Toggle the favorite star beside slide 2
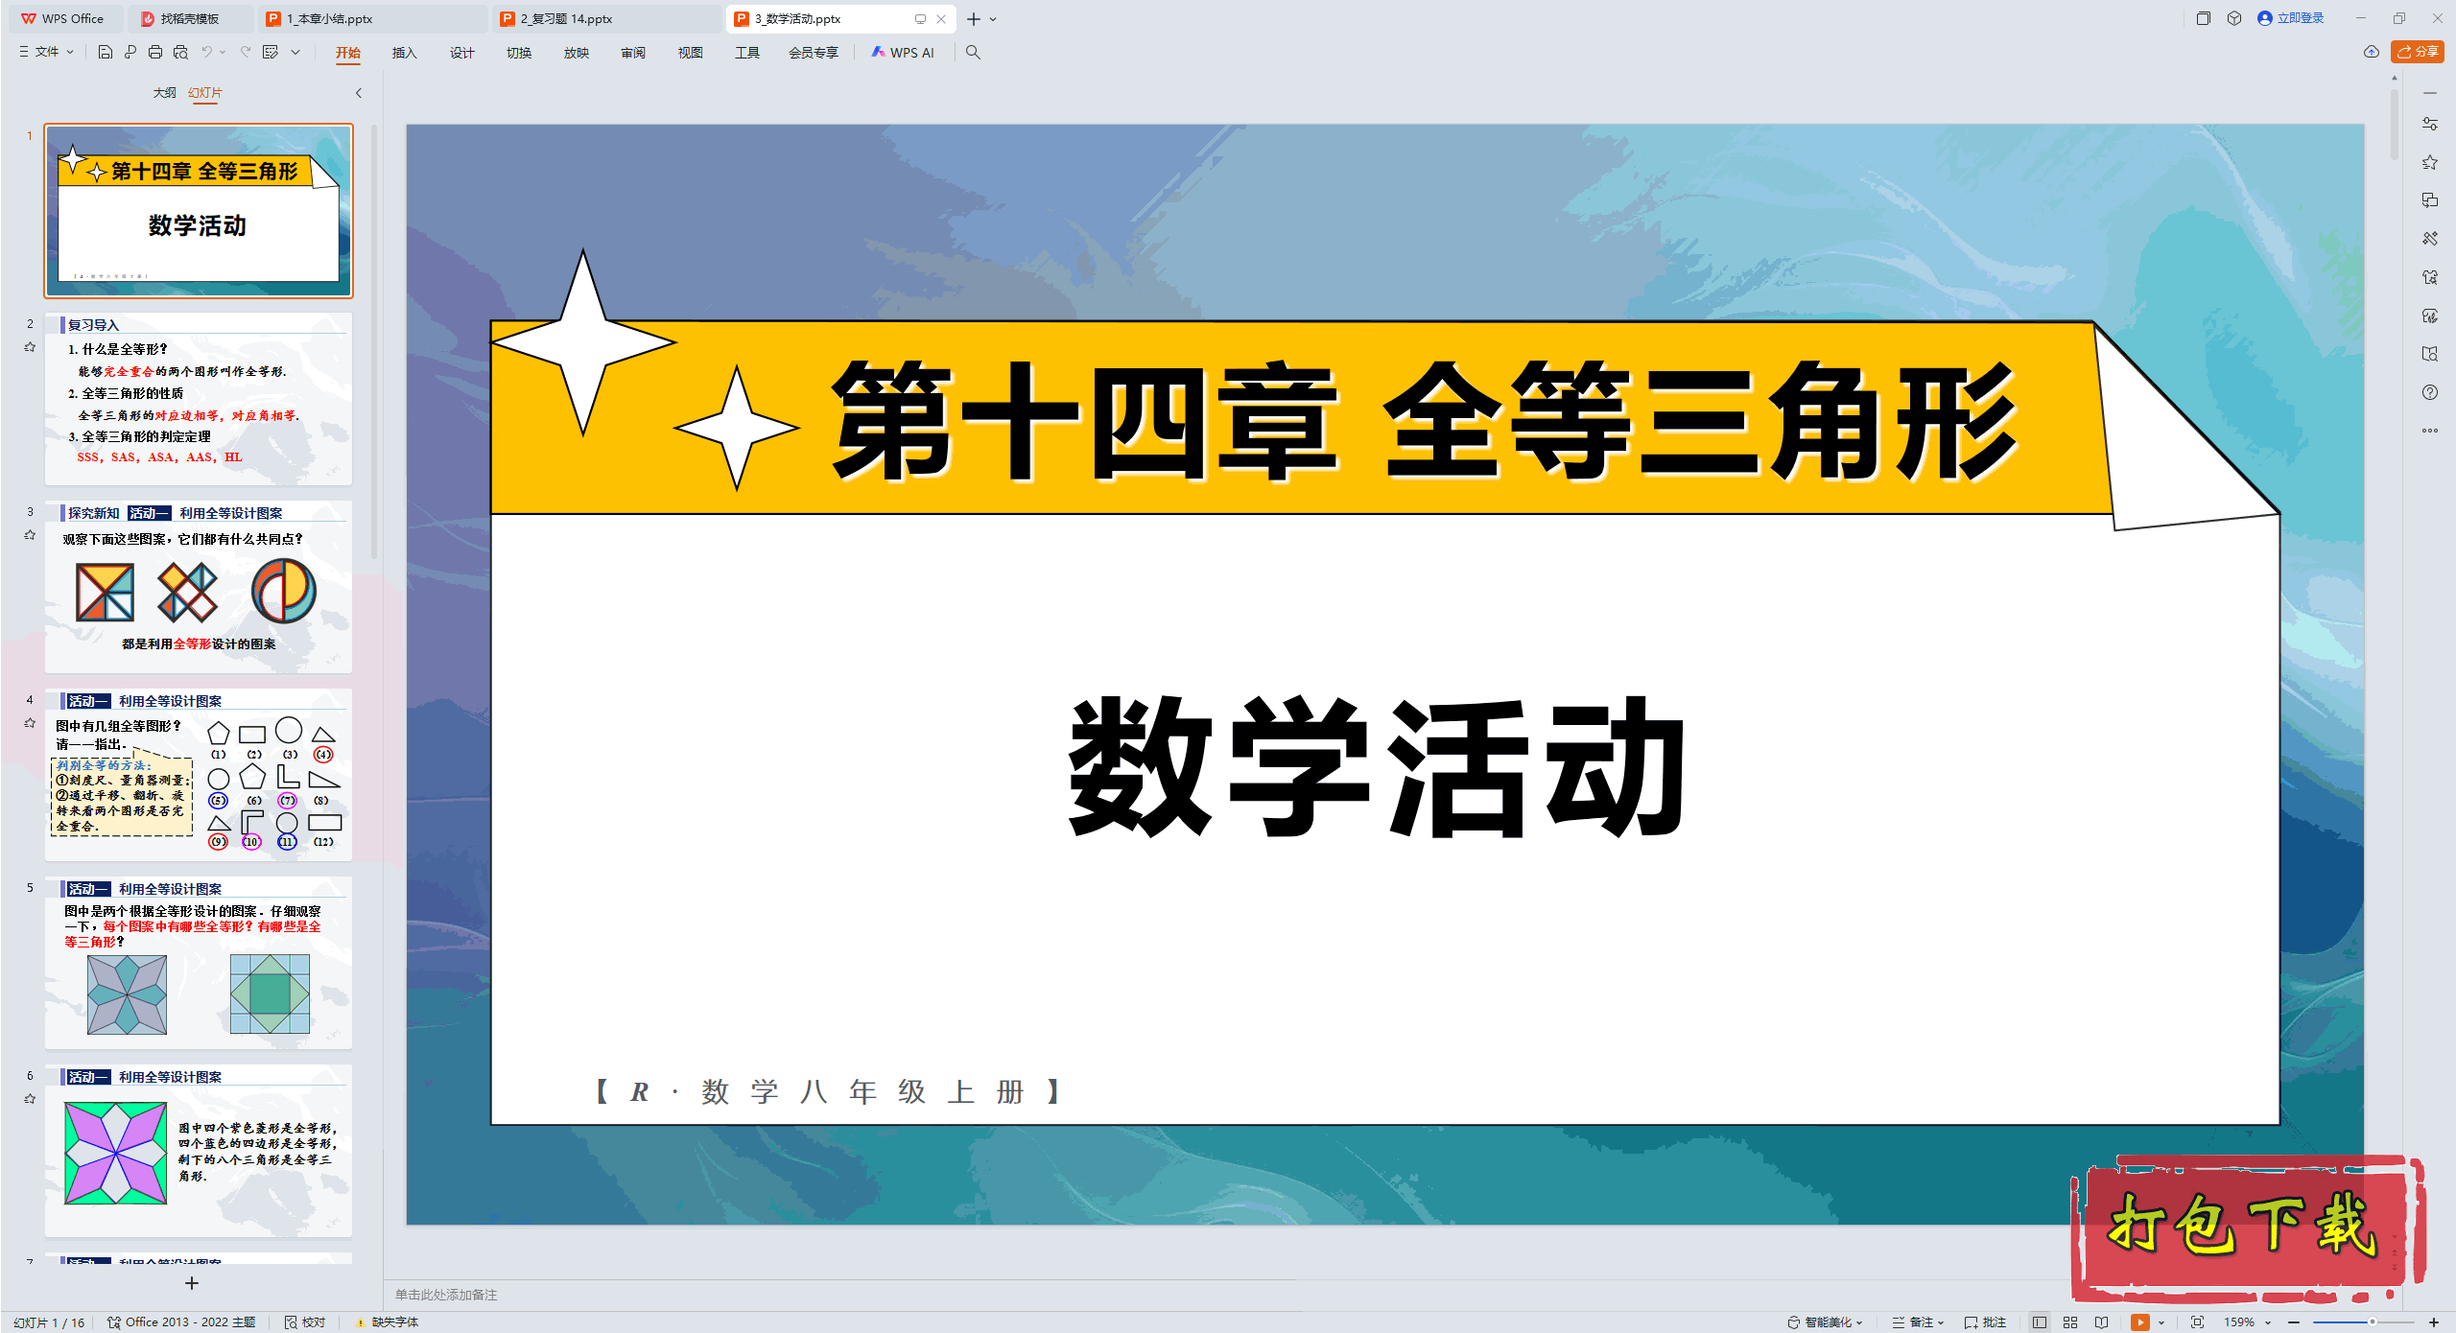 [x=30, y=346]
